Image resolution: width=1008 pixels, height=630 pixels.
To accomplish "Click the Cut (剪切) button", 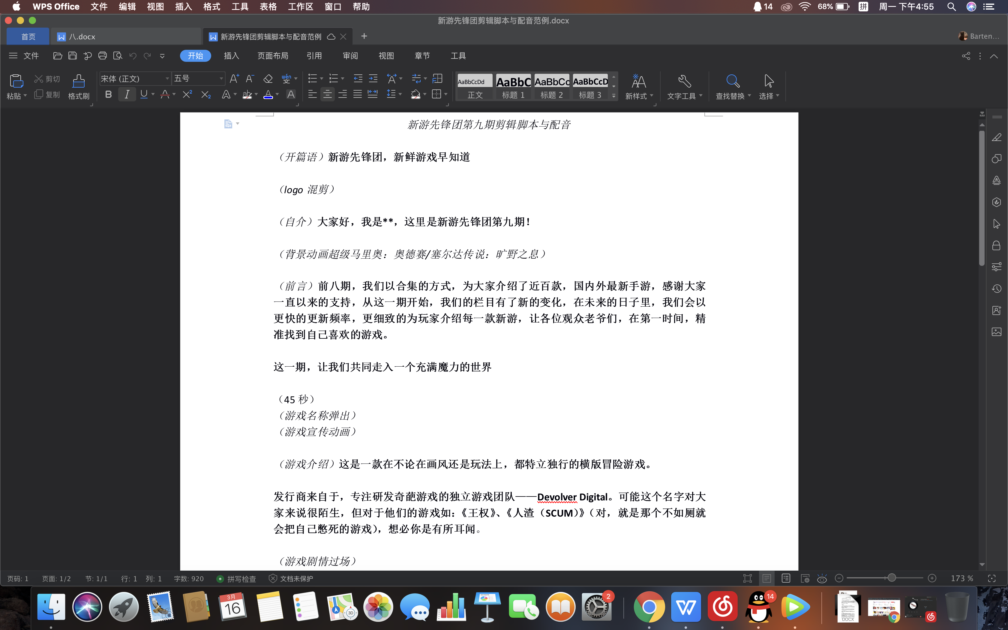I will [47, 79].
